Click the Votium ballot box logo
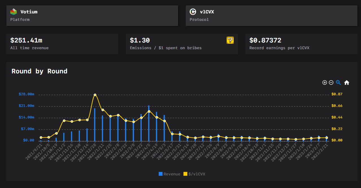 (14, 12)
